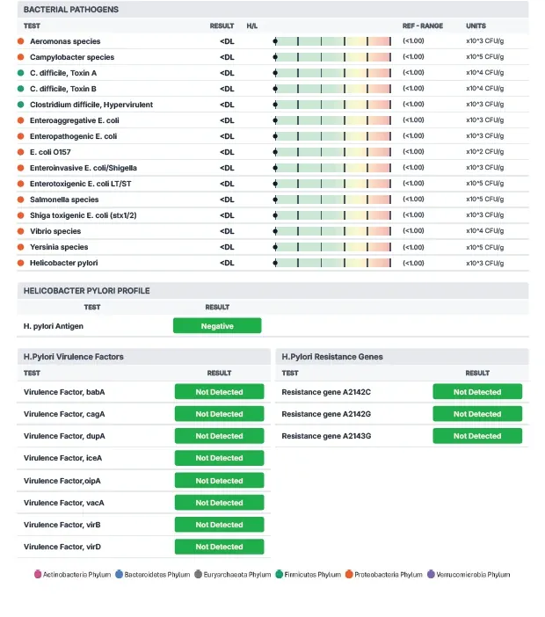Click the Virulence Factor, virD label
This screenshot has width=545, height=617.
point(62,547)
